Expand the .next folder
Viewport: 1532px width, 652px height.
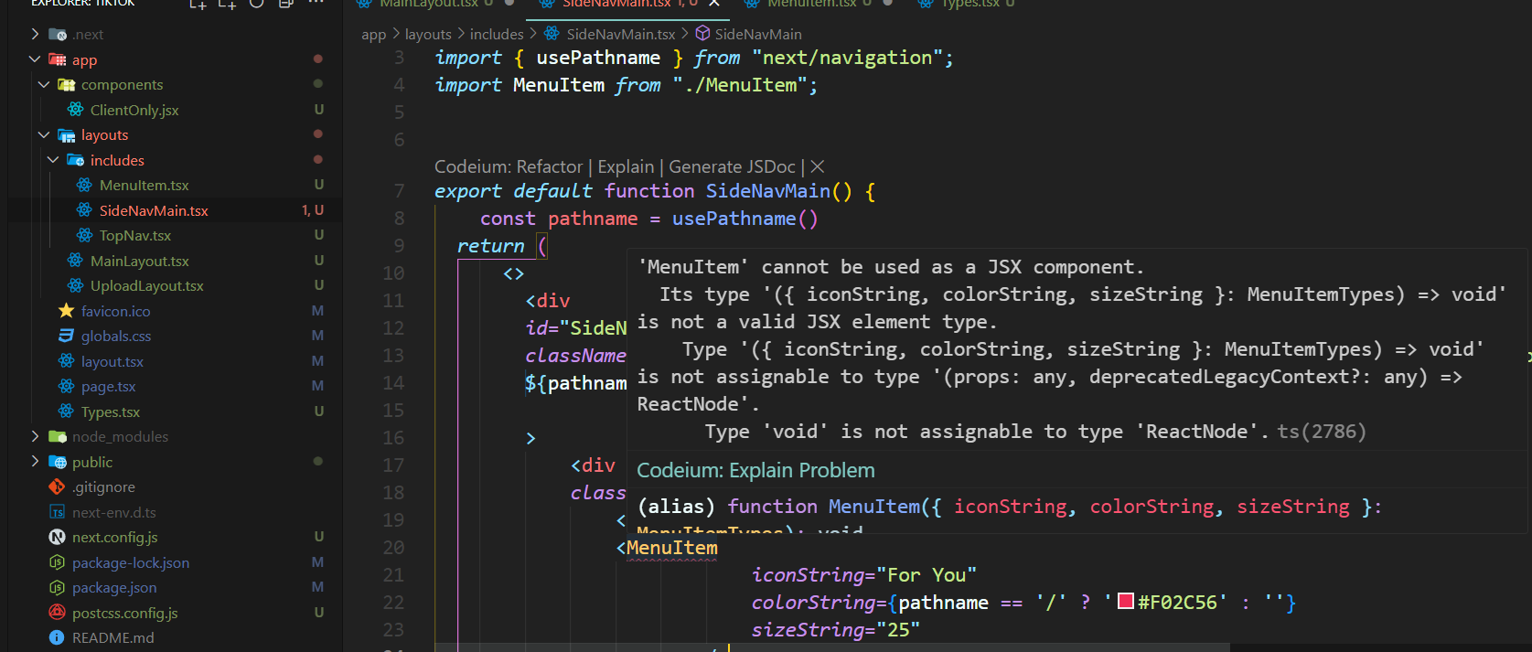35,35
